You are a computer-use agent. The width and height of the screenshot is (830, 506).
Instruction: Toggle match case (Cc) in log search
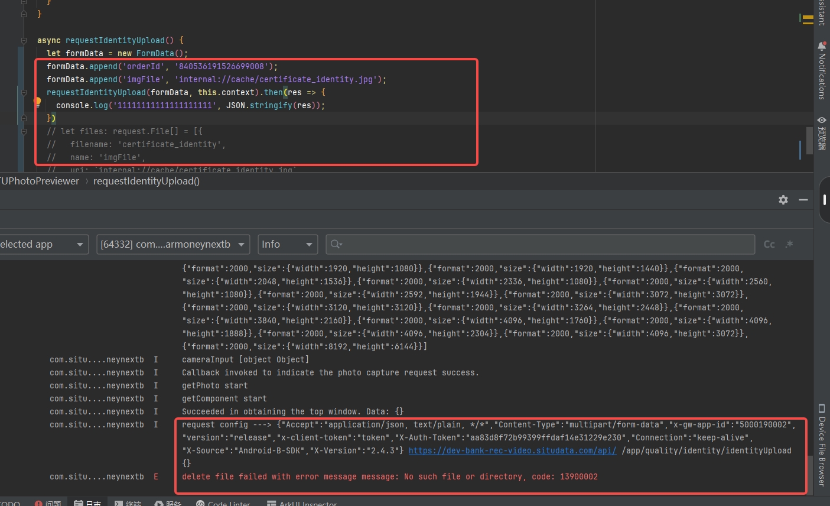[x=769, y=244]
